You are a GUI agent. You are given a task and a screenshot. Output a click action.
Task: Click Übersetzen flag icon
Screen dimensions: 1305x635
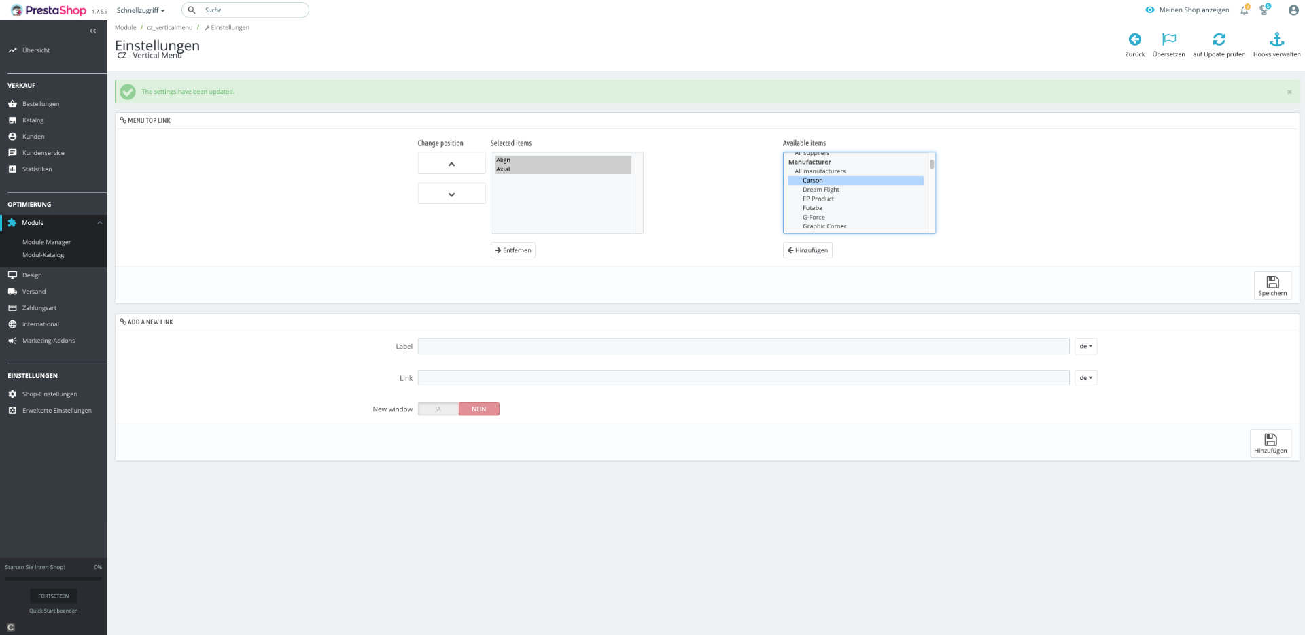click(x=1169, y=39)
